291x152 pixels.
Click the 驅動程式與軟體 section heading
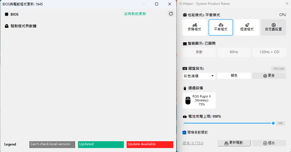[24, 26]
